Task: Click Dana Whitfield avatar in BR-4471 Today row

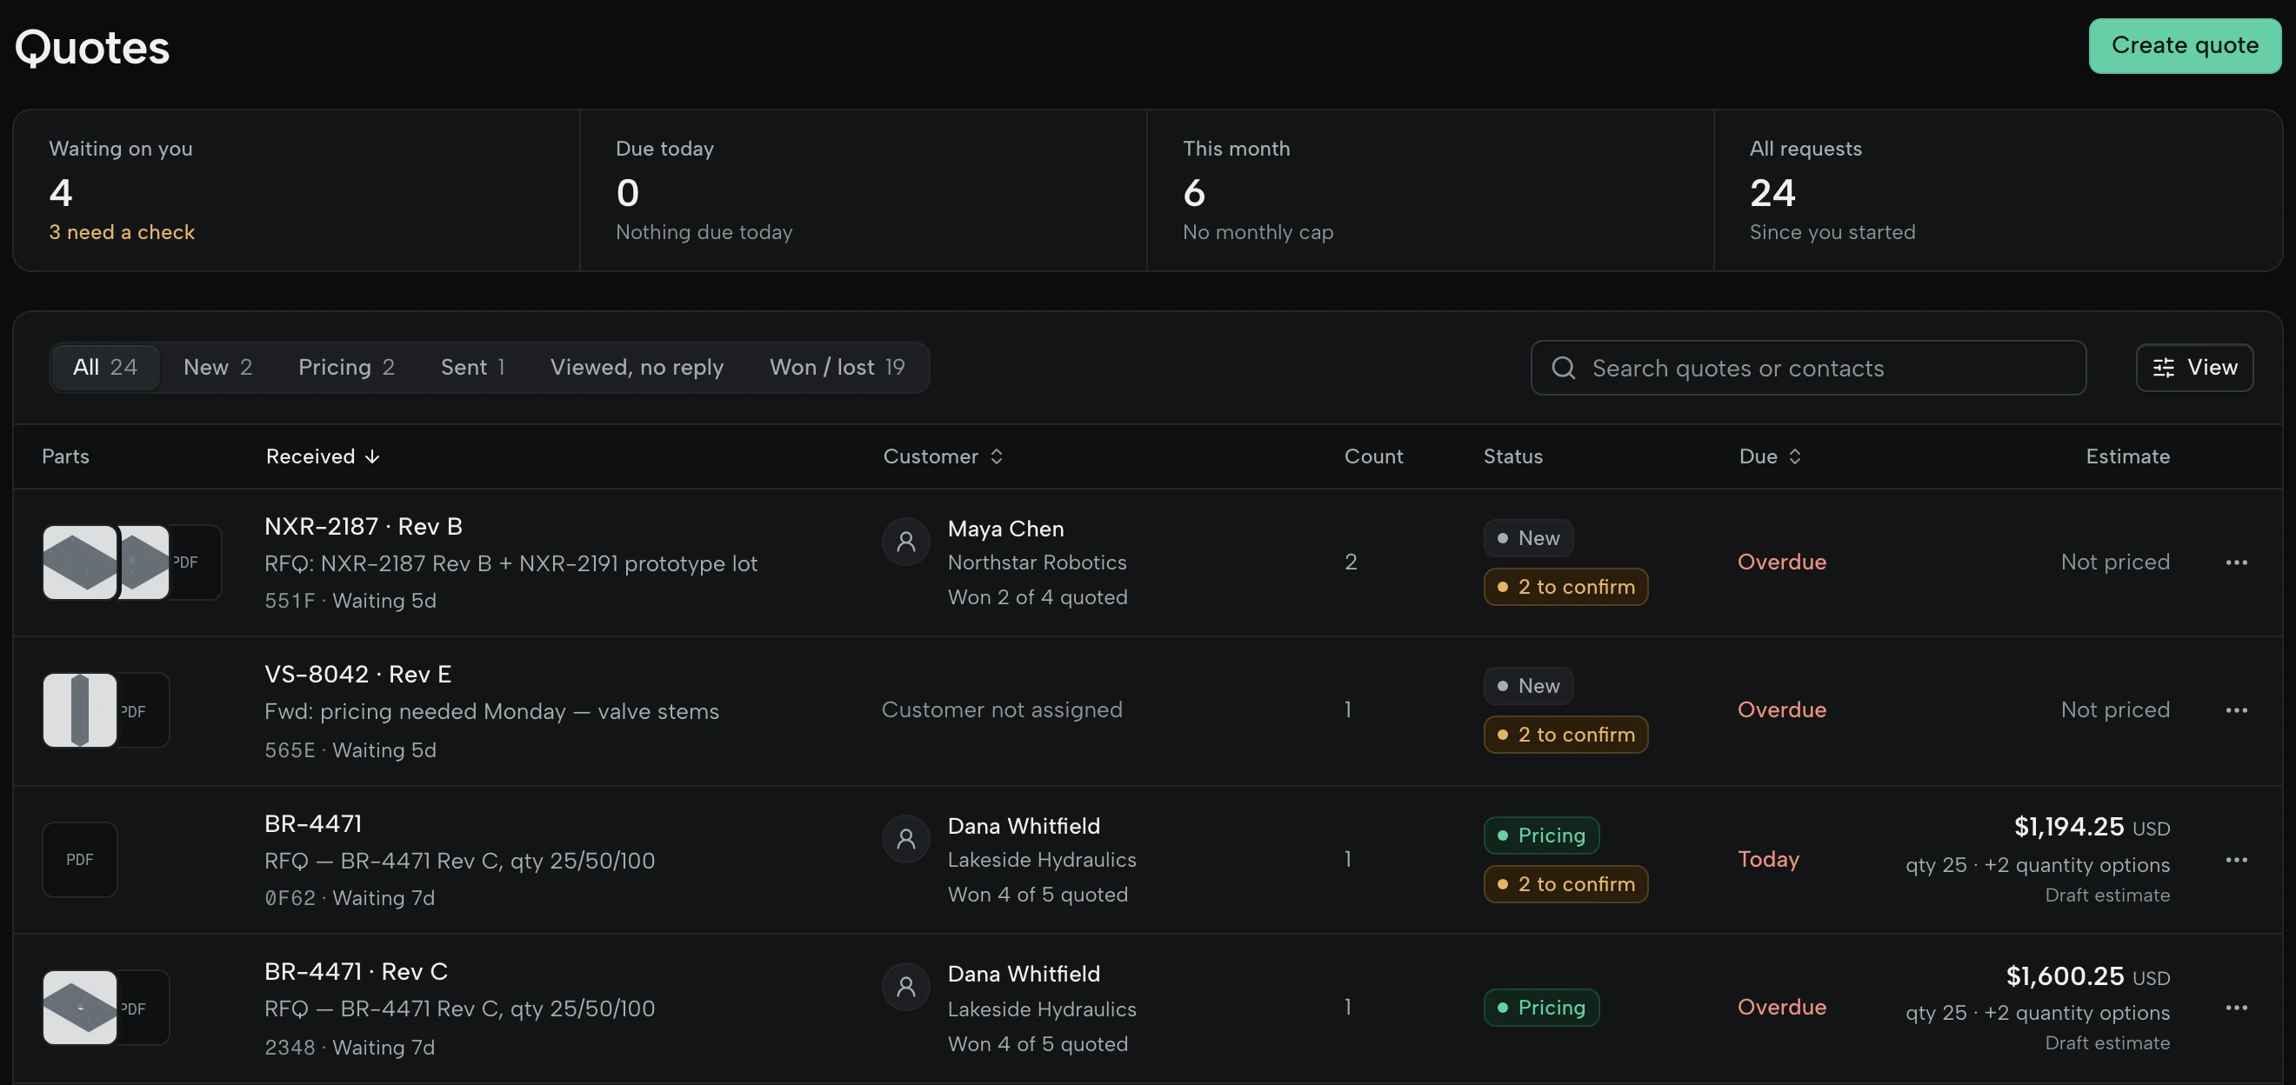Action: tap(905, 838)
